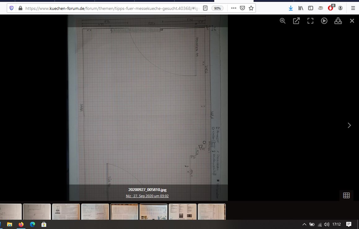
Task: Toggle the thumbnail grid view
Action: (346, 195)
